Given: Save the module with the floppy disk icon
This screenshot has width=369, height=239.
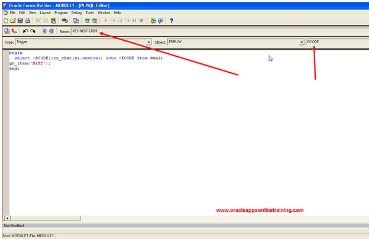Looking at the screenshot, I should tap(20, 21).
